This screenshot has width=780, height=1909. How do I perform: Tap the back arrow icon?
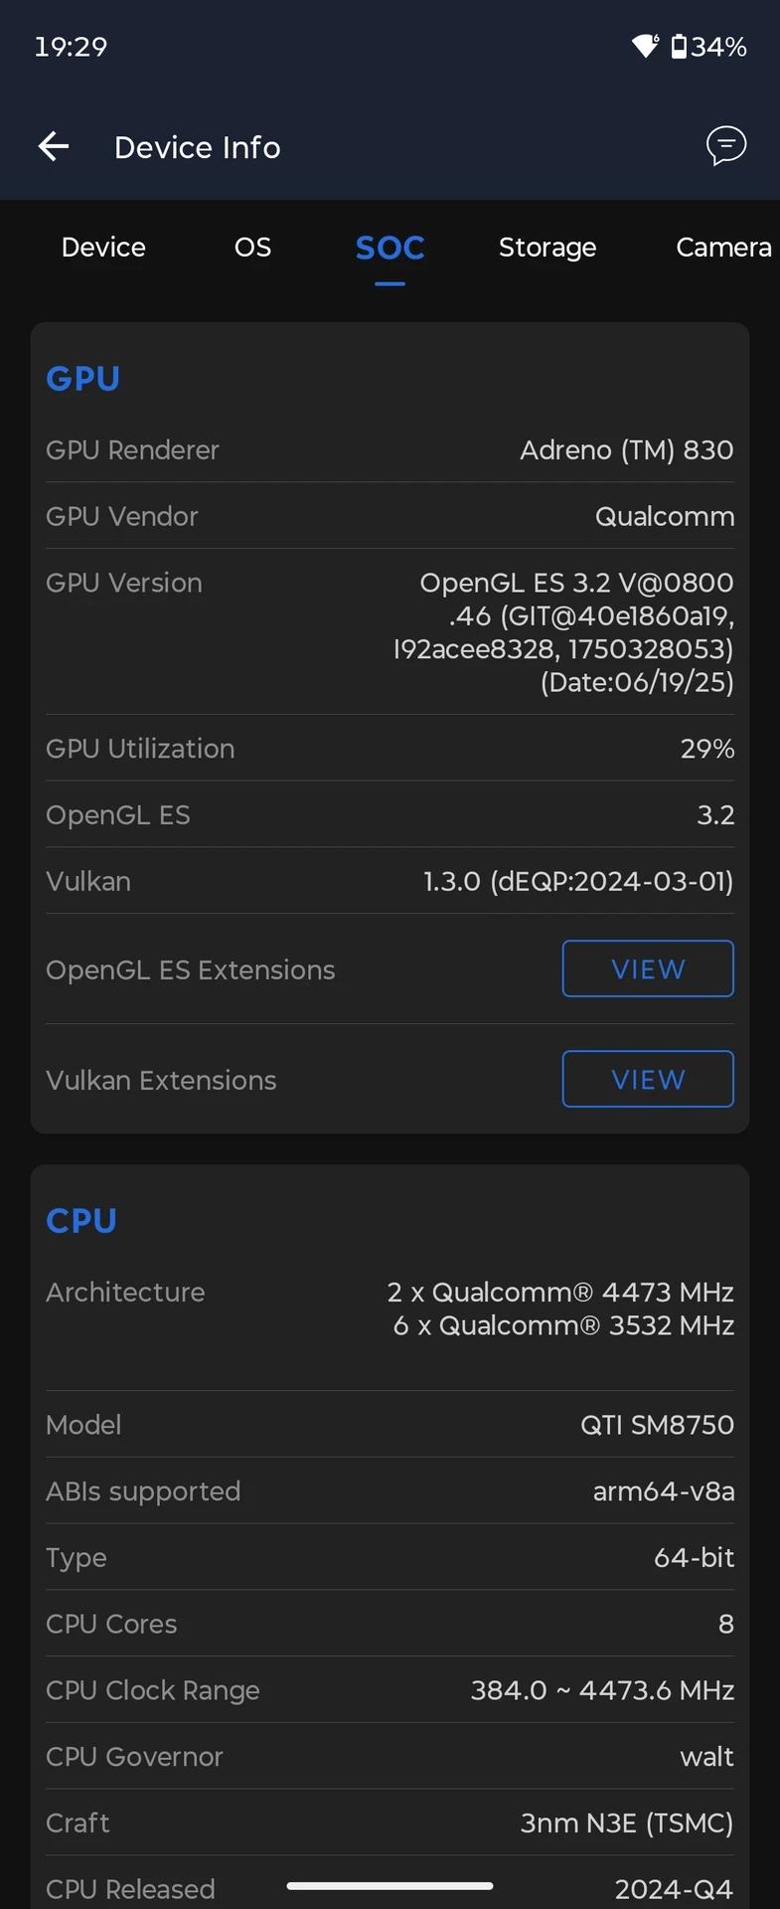pos(54,147)
